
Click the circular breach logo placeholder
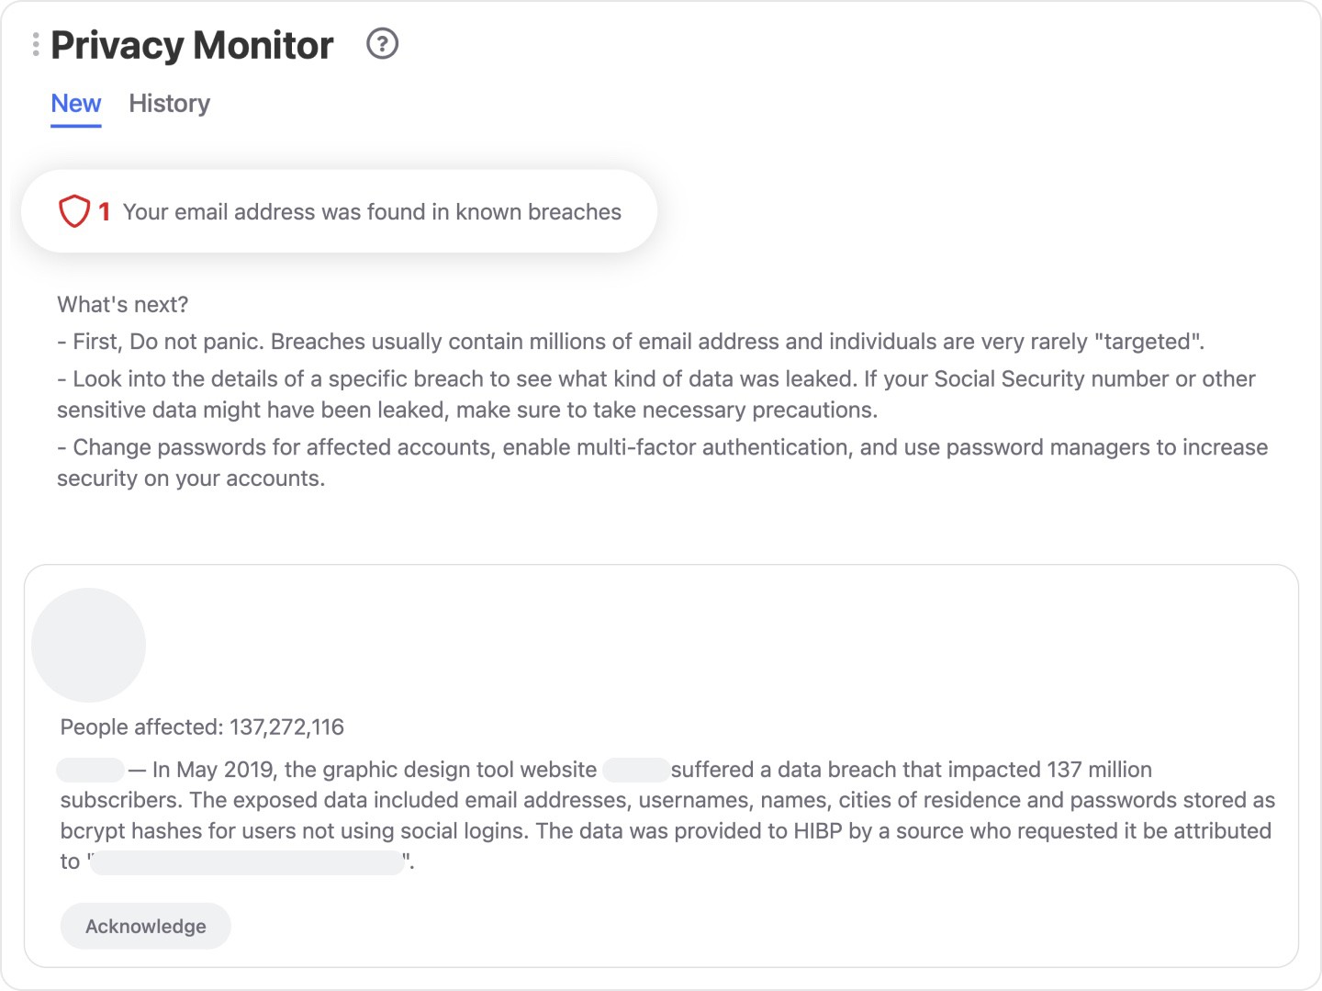pyautogui.click(x=89, y=645)
